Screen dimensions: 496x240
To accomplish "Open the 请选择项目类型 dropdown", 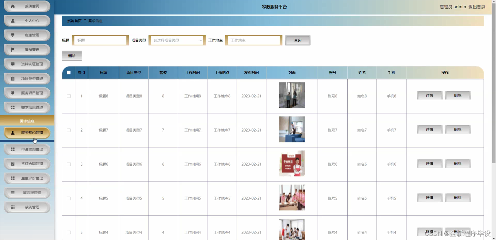I will click(177, 40).
